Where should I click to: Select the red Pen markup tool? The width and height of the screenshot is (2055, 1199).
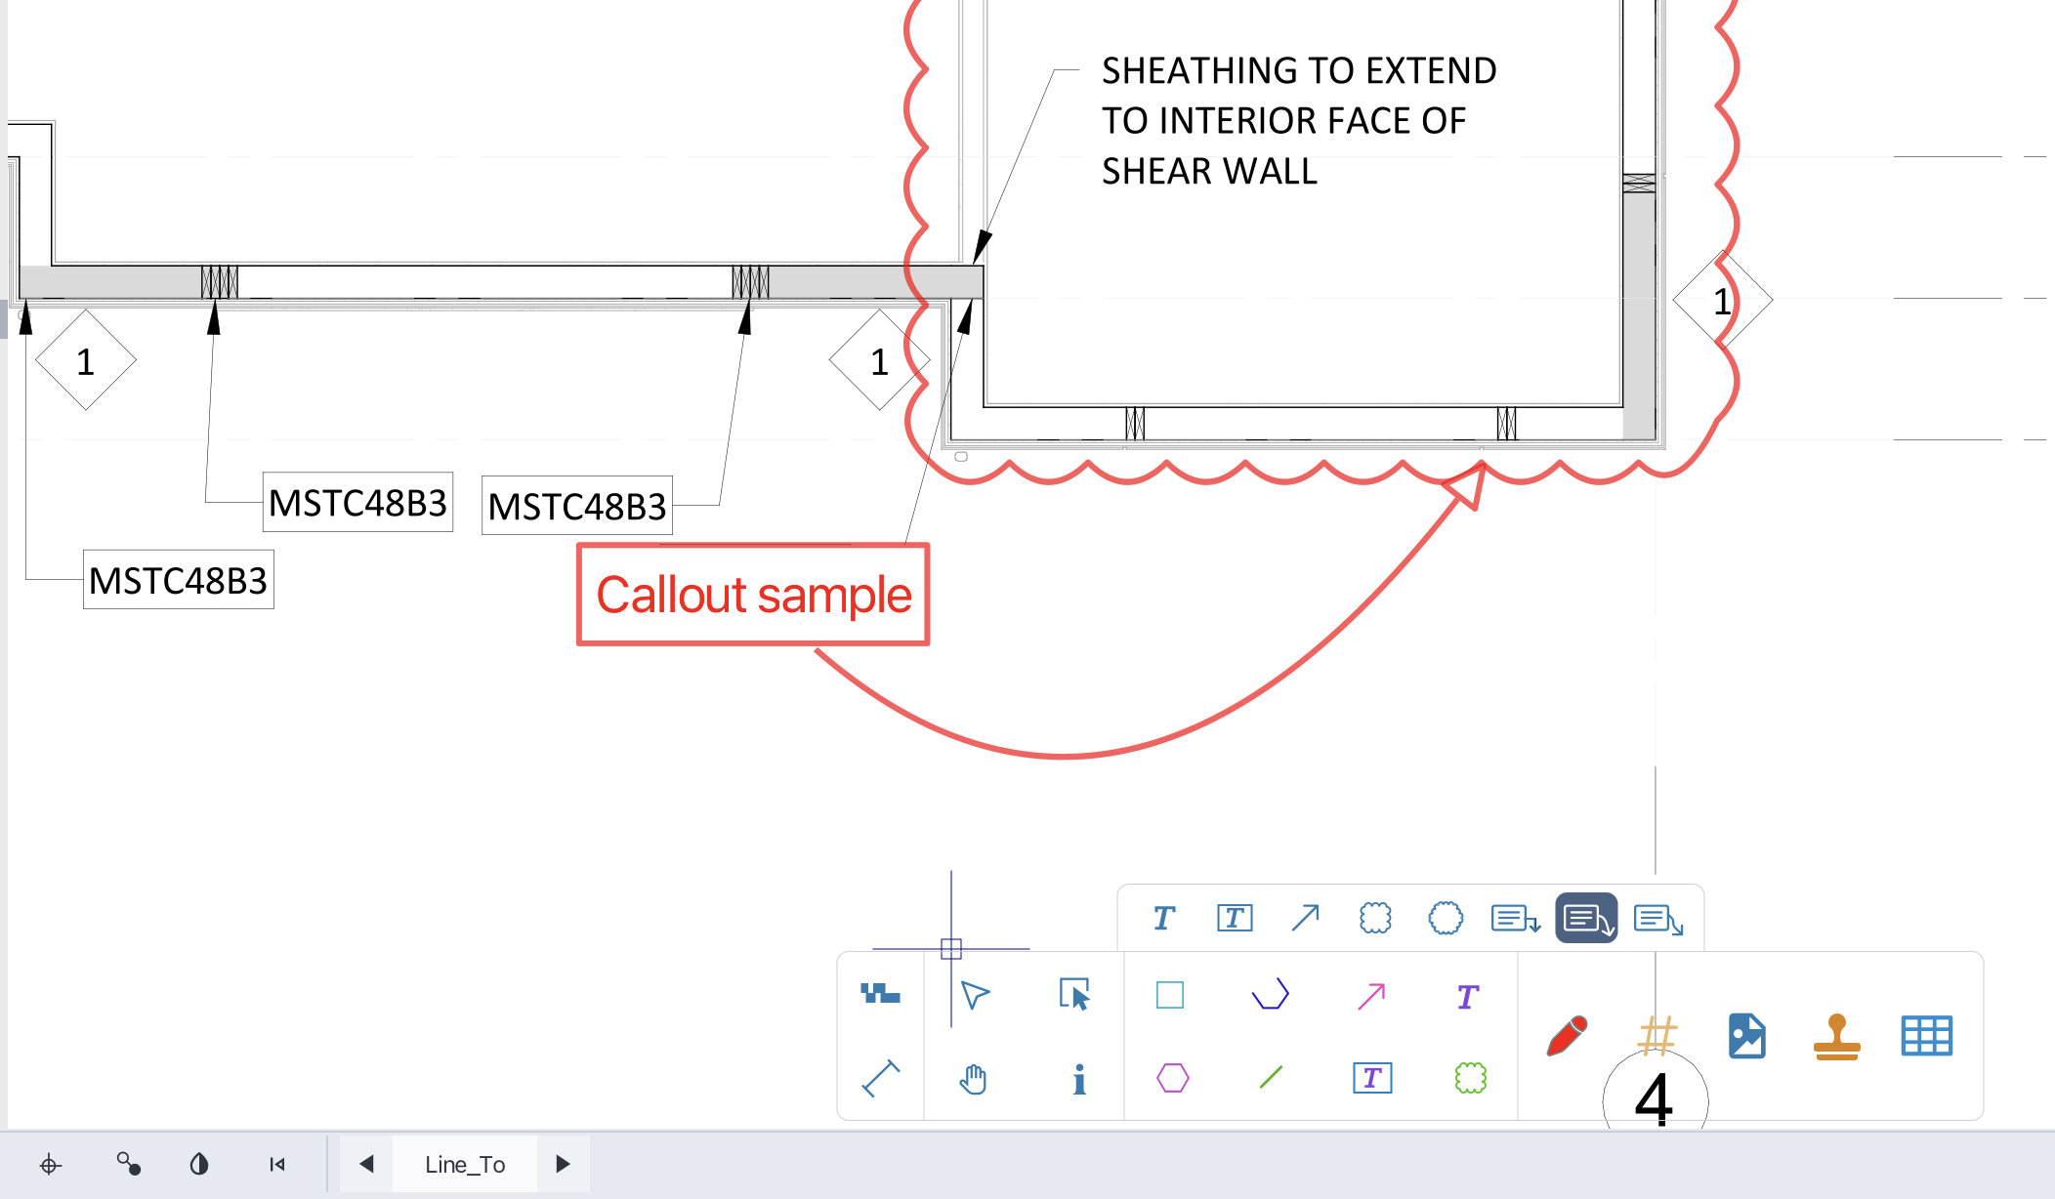(1568, 1037)
